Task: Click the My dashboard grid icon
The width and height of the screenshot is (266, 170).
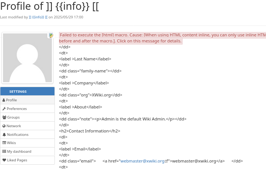Action: [4, 152]
